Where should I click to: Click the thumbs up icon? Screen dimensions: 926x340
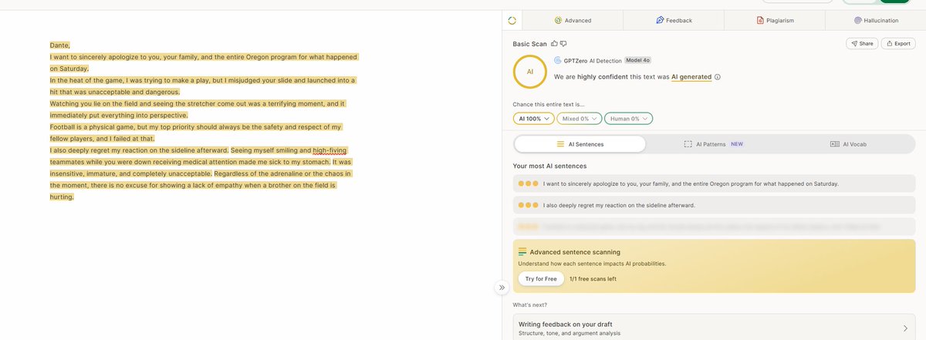pos(554,44)
